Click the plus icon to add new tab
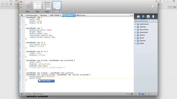The image size is (177, 99). tap(152, 7)
